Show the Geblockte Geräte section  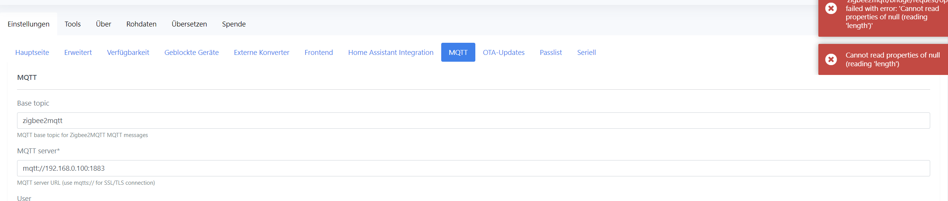pyautogui.click(x=191, y=53)
